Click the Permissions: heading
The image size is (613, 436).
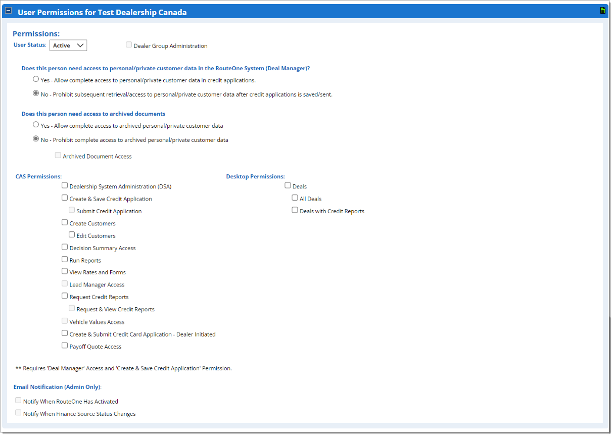[36, 34]
